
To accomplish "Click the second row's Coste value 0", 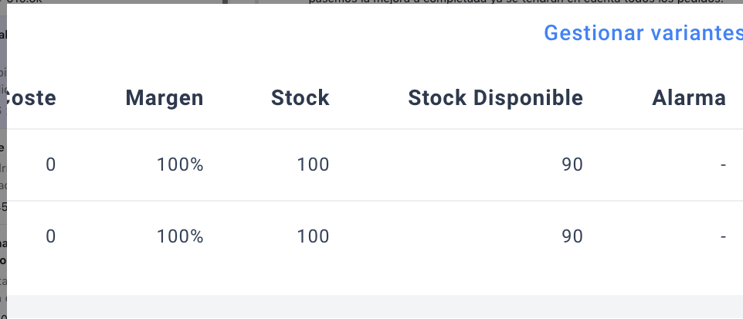I will tap(51, 236).
